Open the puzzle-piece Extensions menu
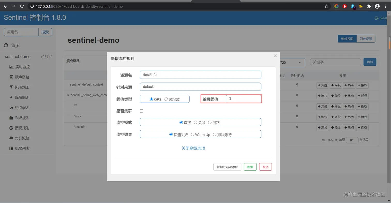This screenshot has height=203, width=391. click(369, 6)
